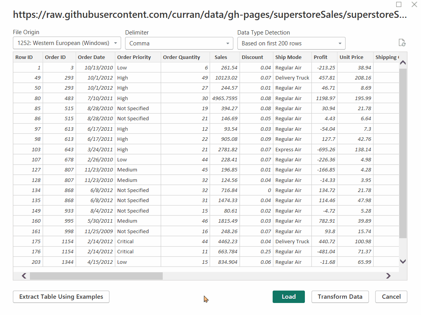Viewport: 421px width, 315px height.
Task: Click the vertical scrollbar up arrow
Action: click(x=403, y=63)
